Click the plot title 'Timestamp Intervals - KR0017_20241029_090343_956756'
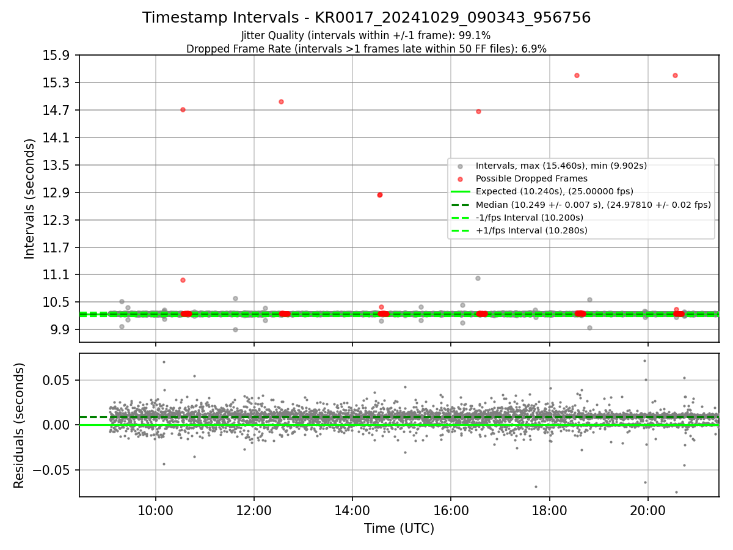733x550 pixels. [x=366, y=18]
